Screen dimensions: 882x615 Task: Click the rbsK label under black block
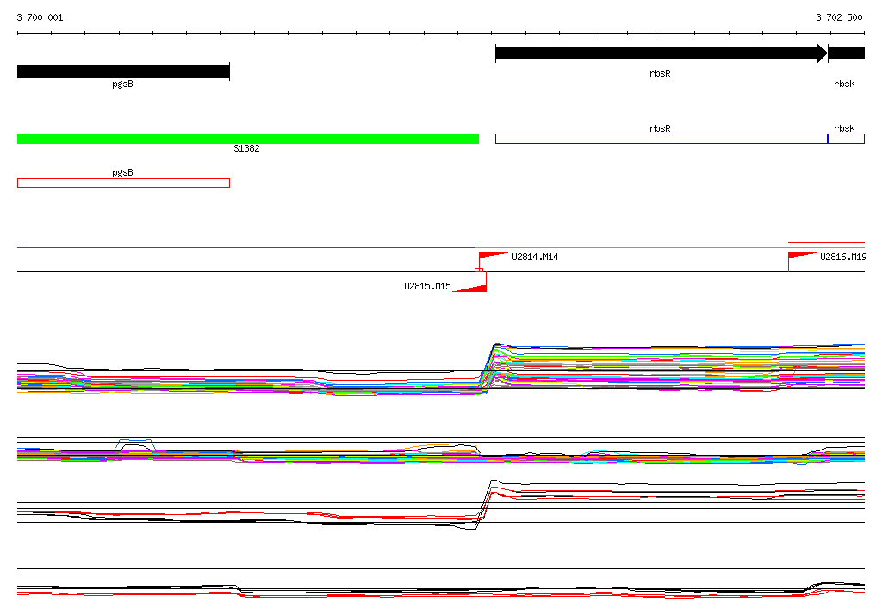point(844,84)
